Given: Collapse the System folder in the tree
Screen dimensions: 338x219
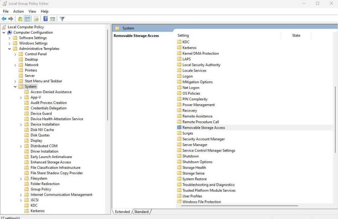Looking at the screenshot, I should coord(15,86).
